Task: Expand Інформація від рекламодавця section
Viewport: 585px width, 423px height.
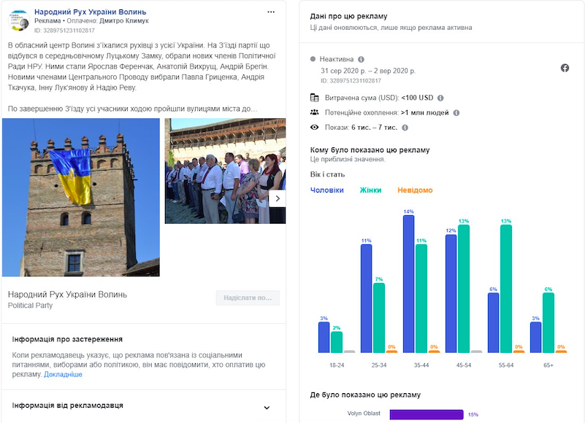Action: click(267, 408)
